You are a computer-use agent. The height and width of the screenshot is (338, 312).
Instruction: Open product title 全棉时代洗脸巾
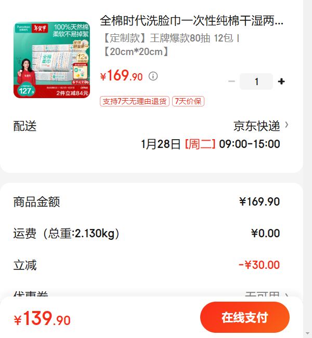pos(191,21)
